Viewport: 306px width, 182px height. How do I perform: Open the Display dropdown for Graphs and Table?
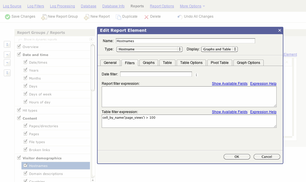219,49
